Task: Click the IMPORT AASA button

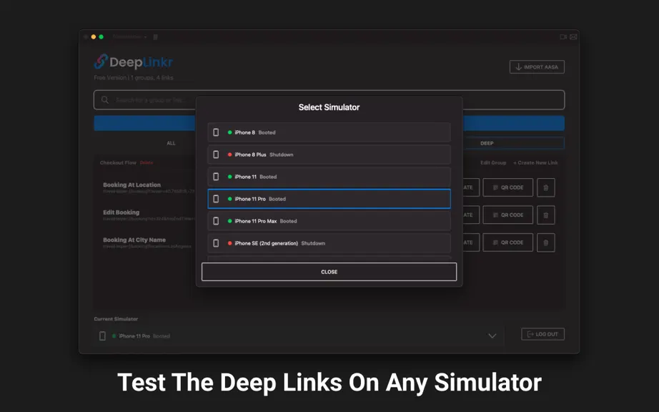Action: point(537,67)
